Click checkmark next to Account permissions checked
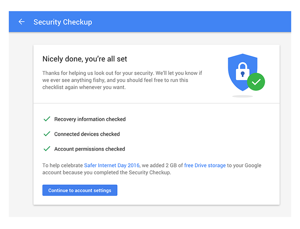 (x=47, y=149)
